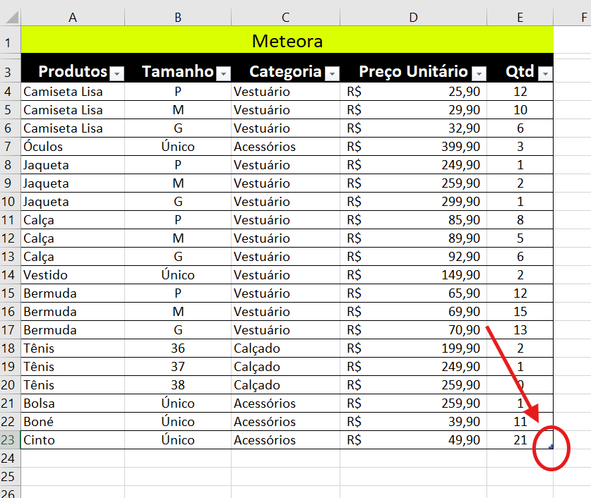Select the size 36 cell for Tênis
The width and height of the screenshot is (591, 498).
(x=178, y=348)
